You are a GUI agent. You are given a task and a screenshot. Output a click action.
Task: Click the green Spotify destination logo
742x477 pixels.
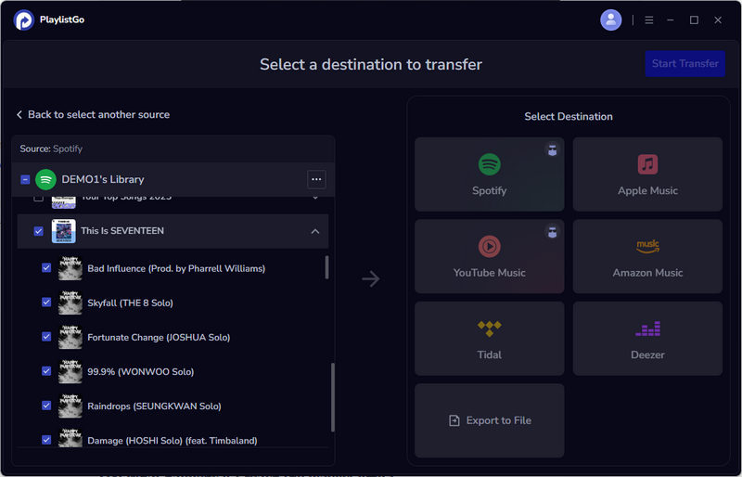[489, 164]
